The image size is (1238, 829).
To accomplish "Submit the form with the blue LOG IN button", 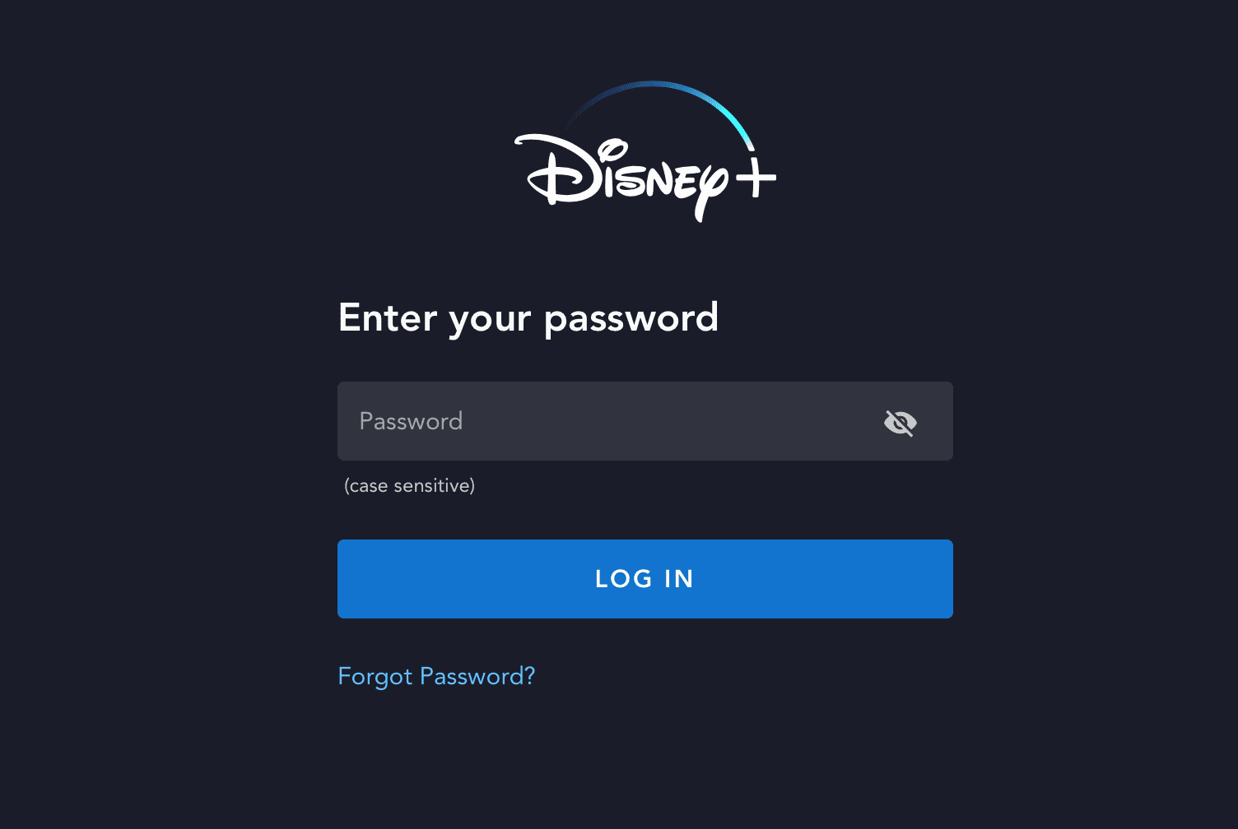I will tap(645, 579).
